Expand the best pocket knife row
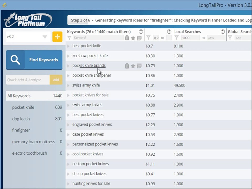The width and height of the screenshot is (252, 189). click(68, 46)
